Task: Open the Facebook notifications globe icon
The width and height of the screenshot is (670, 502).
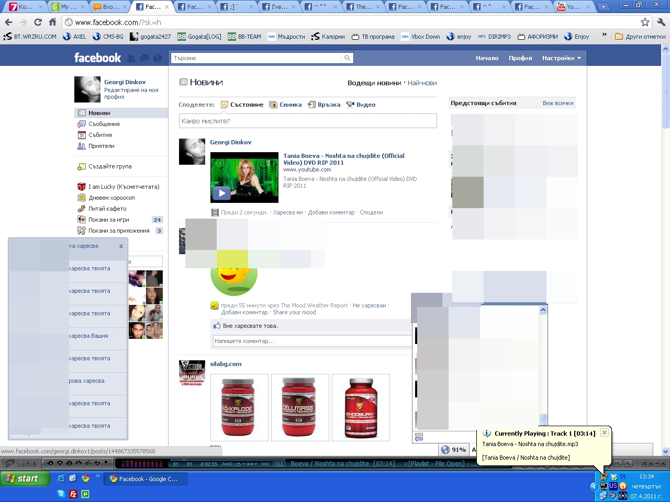Action: 157,58
